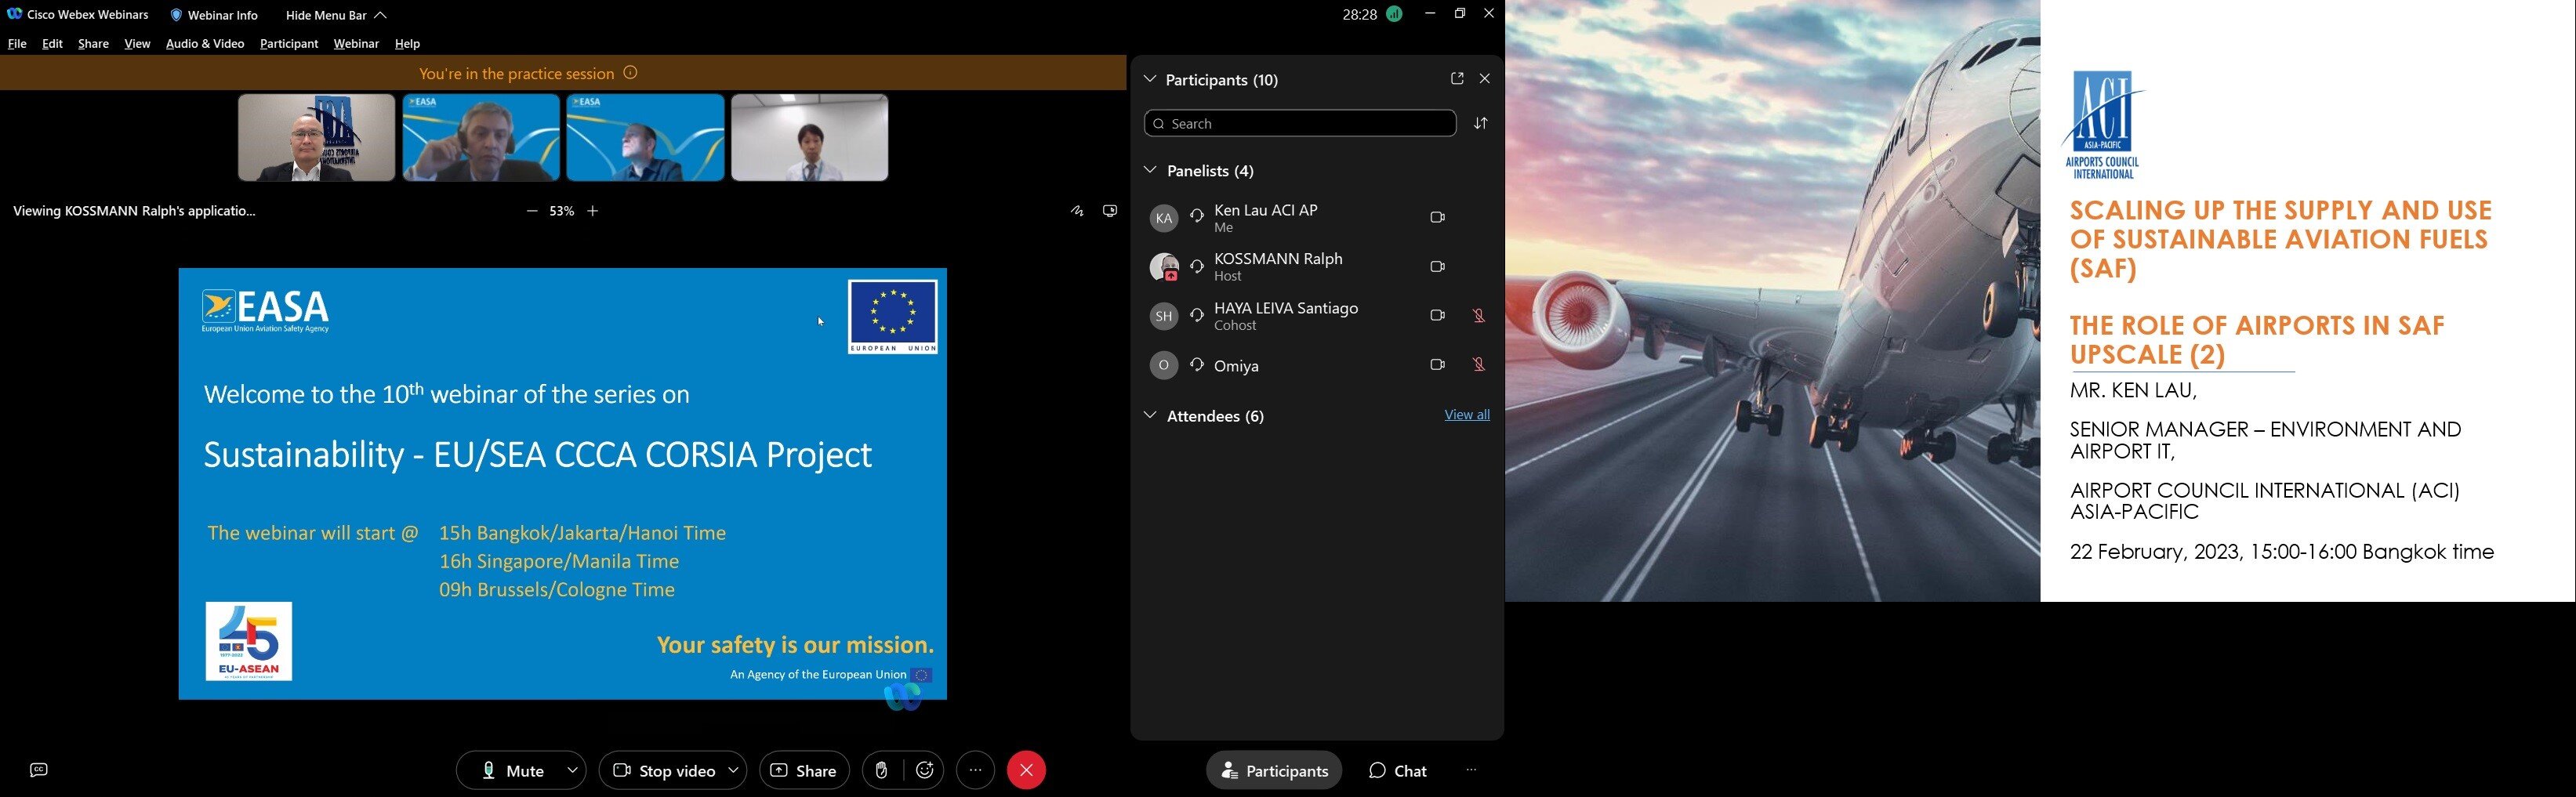Expand the Attendees section
Viewport: 2576px width, 797px height.
click(1150, 416)
